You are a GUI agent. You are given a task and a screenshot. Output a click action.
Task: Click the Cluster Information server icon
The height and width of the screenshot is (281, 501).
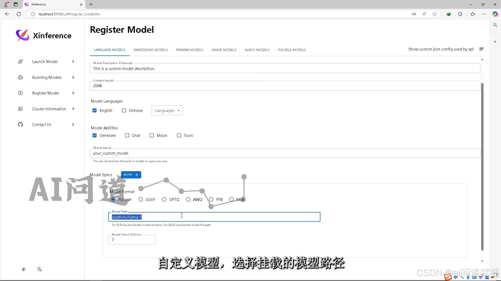(x=20, y=109)
